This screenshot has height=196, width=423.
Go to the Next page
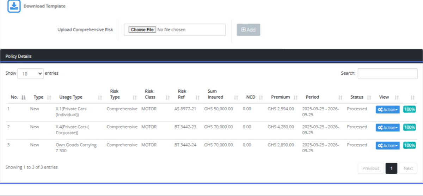tap(408, 169)
